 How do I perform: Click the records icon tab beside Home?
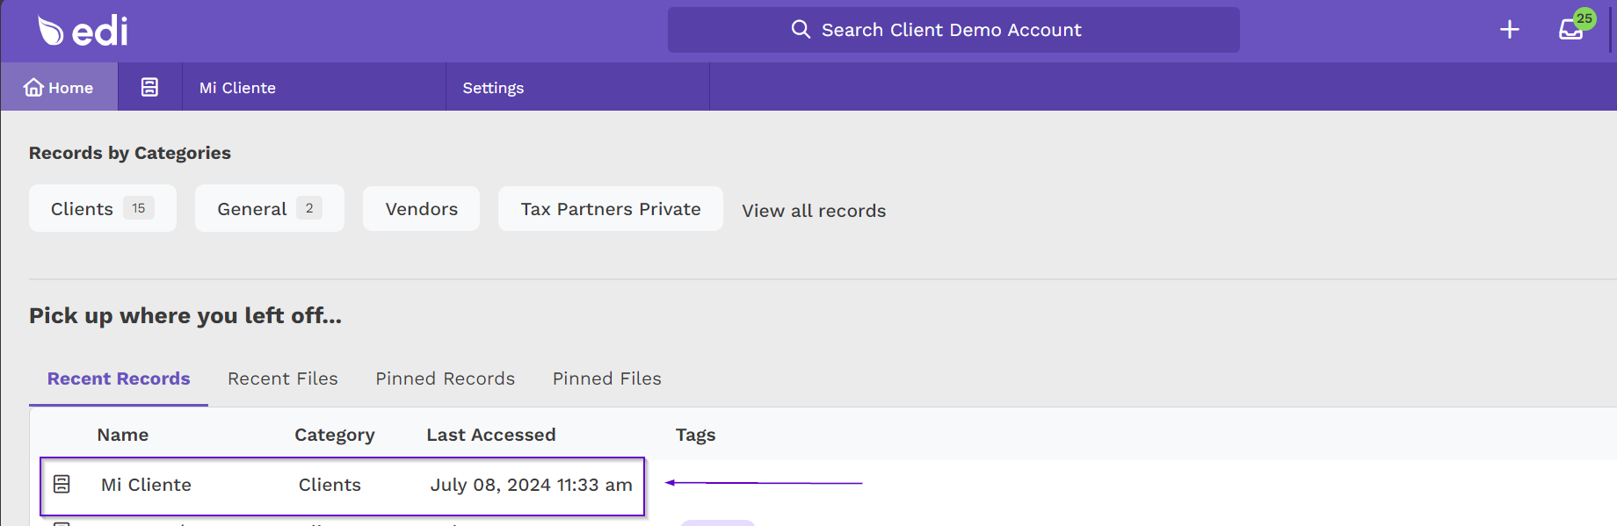(x=149, y=87)
